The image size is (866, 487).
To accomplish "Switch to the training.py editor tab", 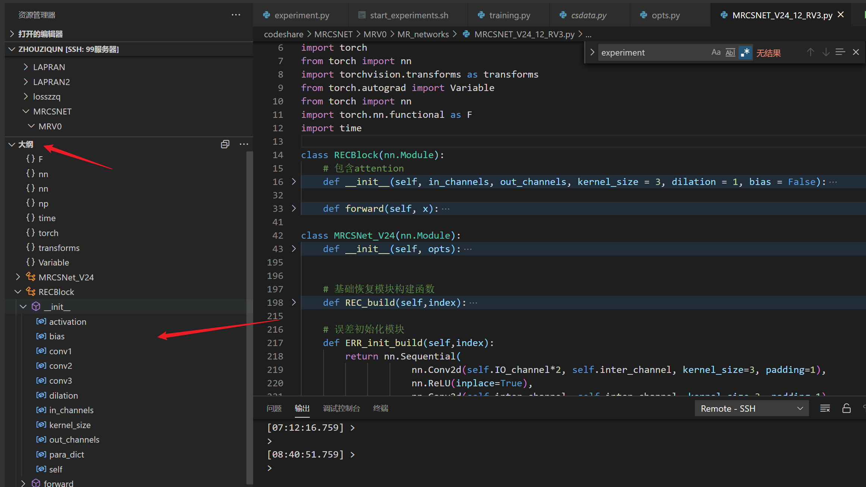I will click(x=509, y=15).
